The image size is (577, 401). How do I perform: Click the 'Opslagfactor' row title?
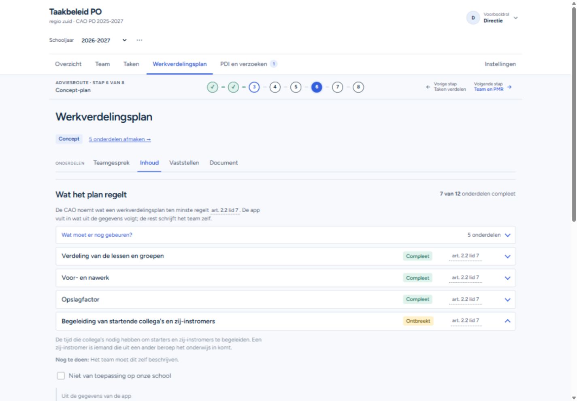(x=80, y=299)
